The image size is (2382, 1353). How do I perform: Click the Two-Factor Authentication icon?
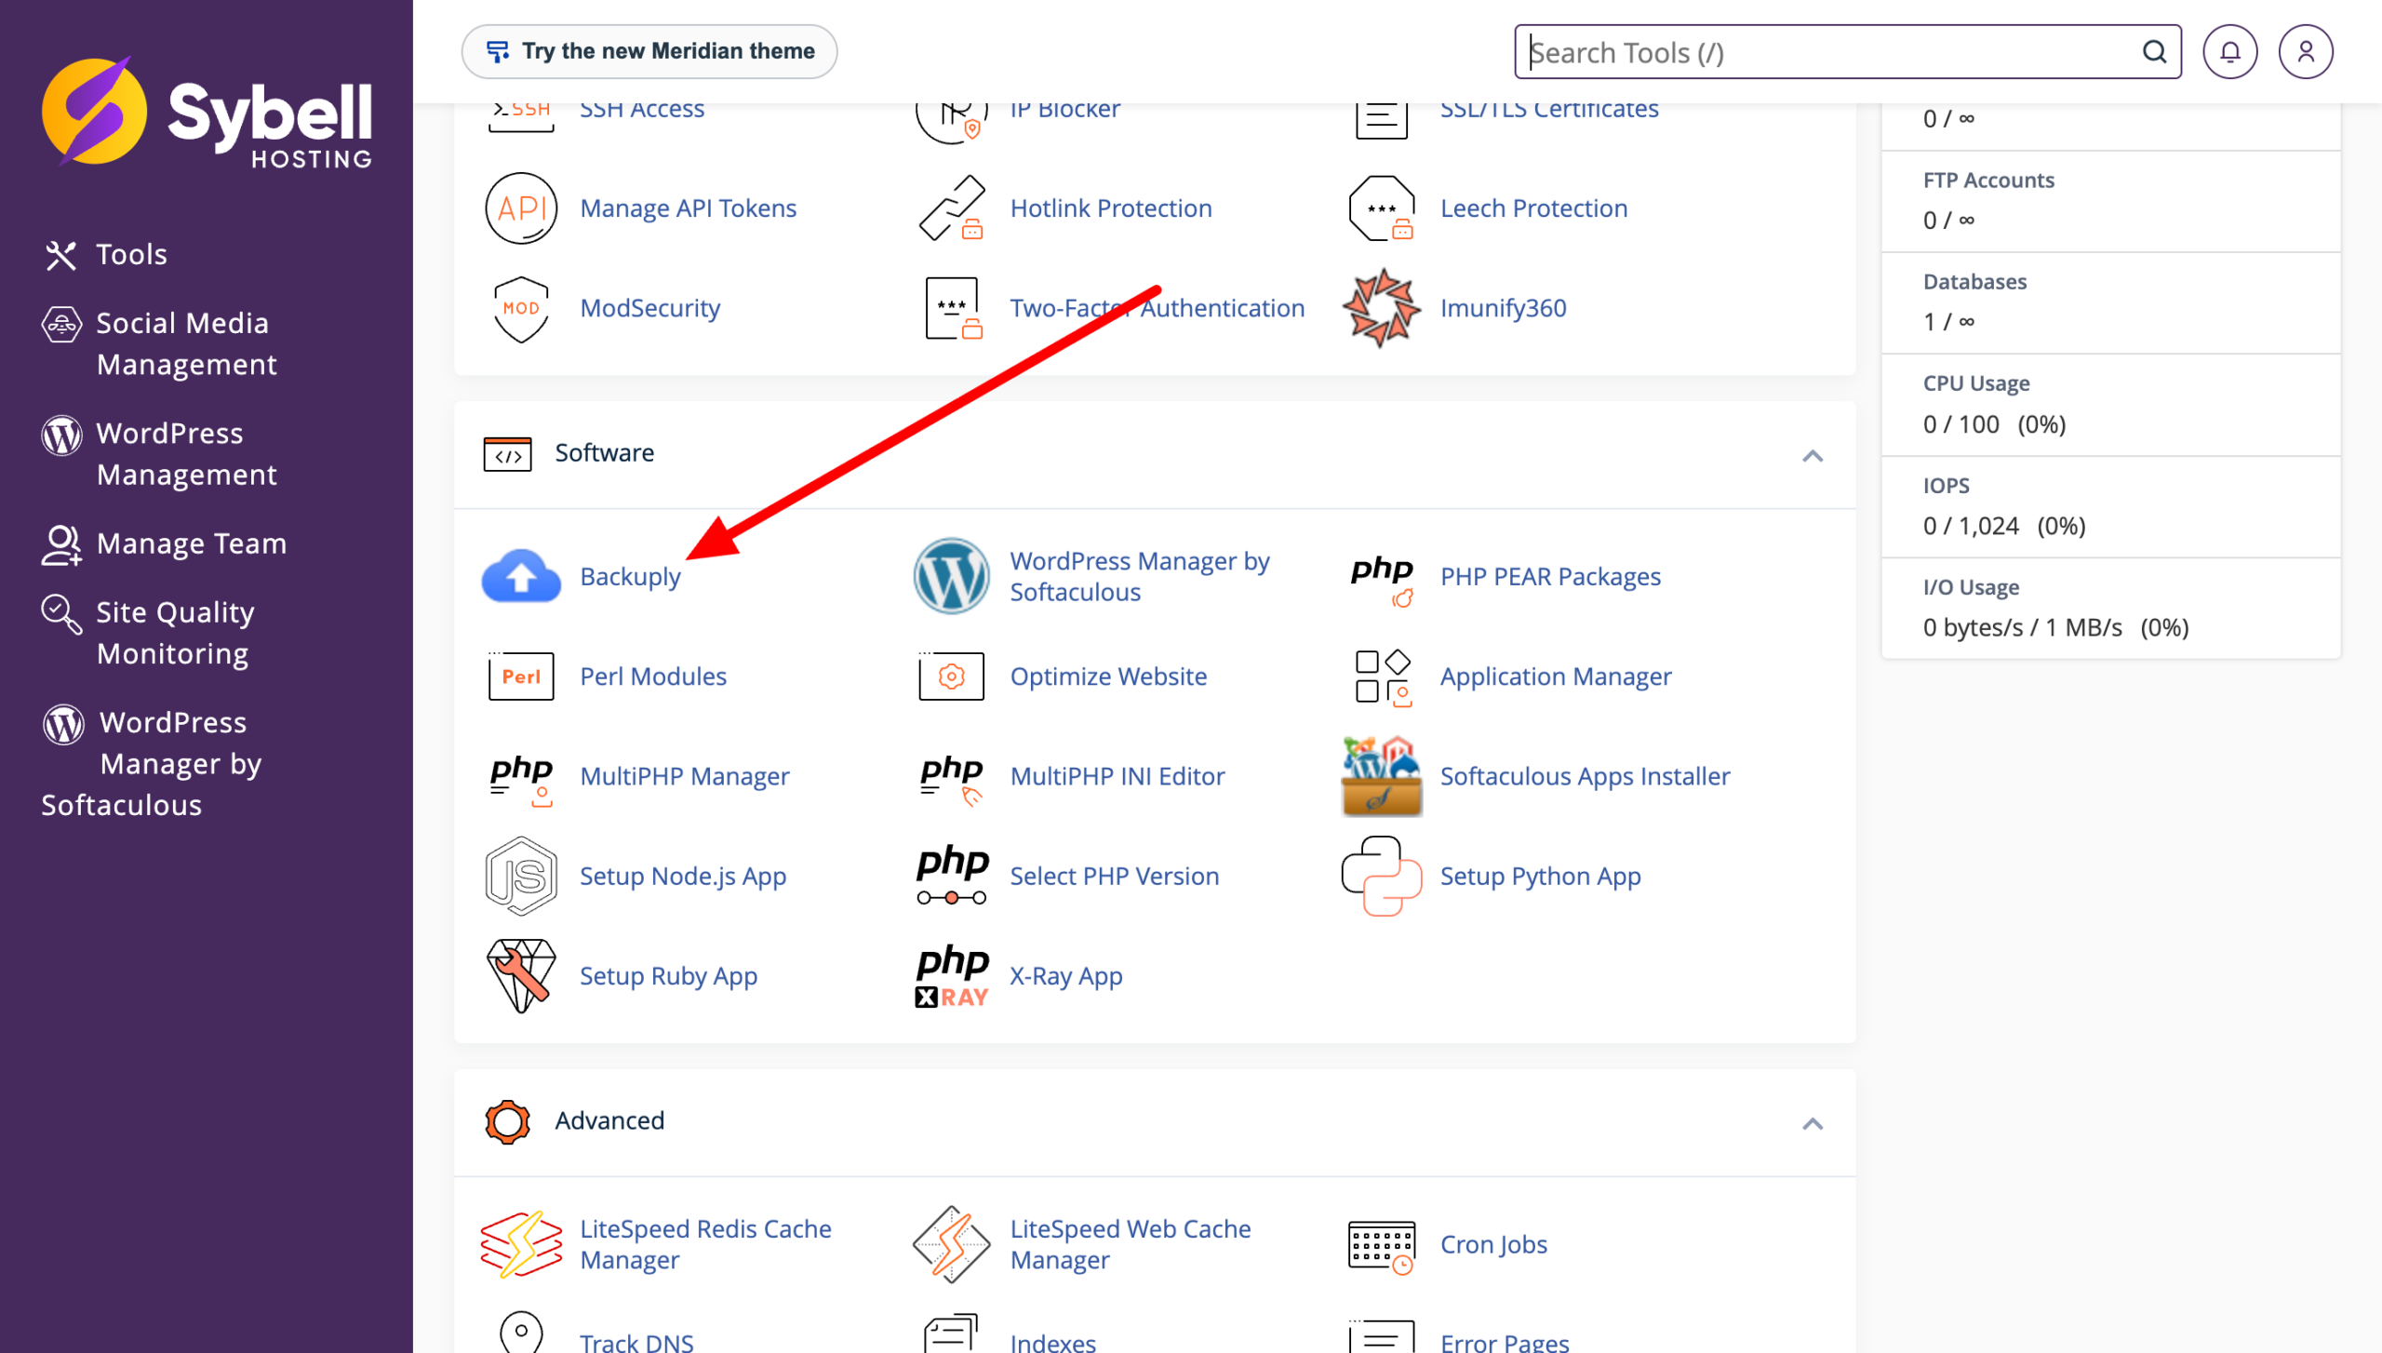pyautogui.click(x=953, y=308)
